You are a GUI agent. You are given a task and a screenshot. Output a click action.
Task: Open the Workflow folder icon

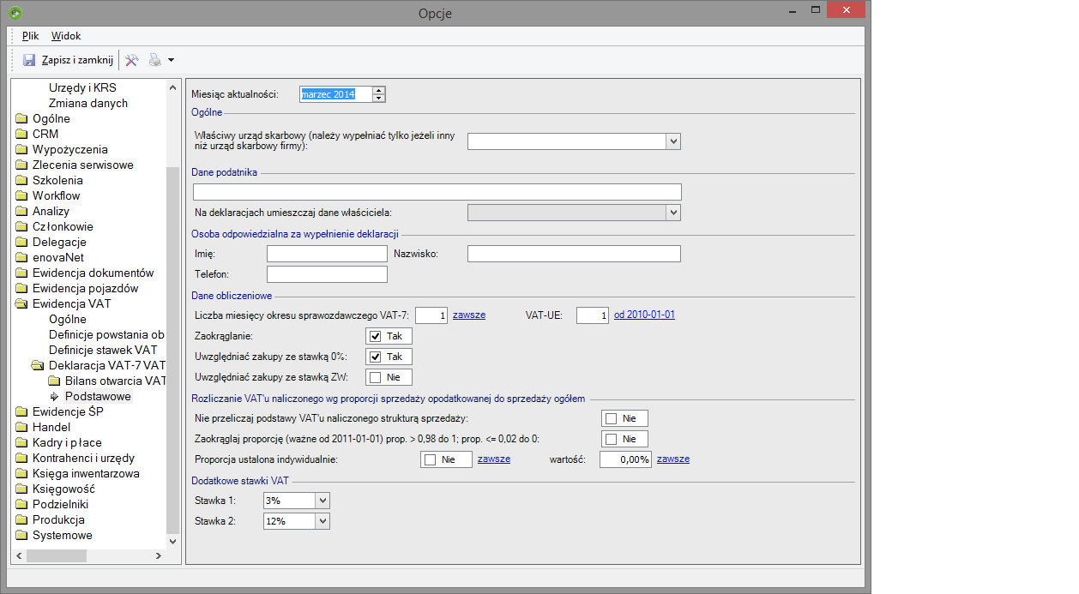(22, 196)
